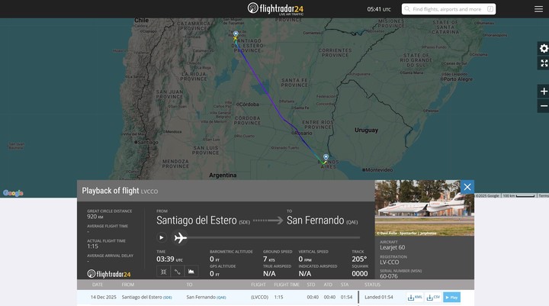Open the SDE airport link in flight row

click(167, 298)
